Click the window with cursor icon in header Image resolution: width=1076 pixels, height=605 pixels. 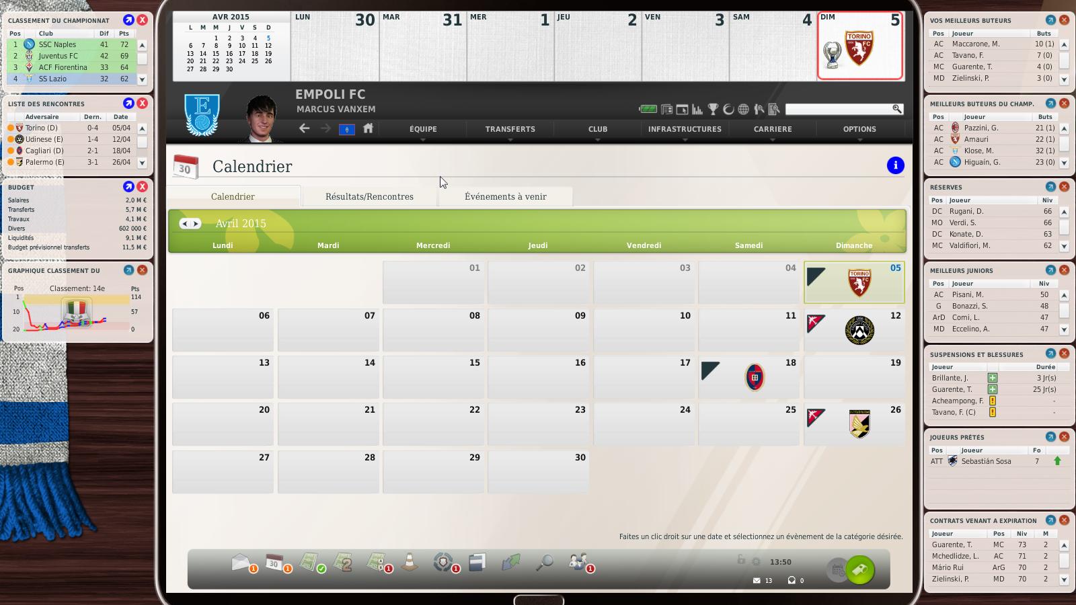tap(682, 109)
